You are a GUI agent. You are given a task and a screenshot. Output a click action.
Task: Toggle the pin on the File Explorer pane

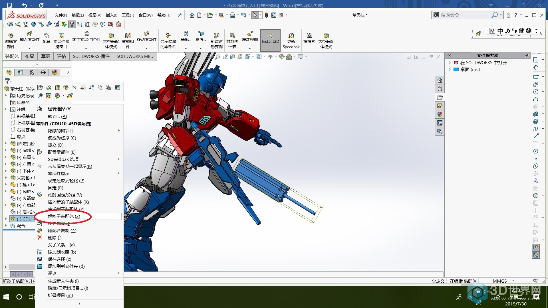tap(527, 56)
